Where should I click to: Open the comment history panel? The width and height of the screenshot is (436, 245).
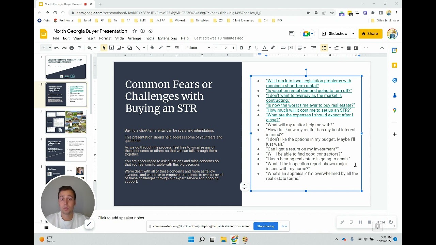tap(292, 34)
